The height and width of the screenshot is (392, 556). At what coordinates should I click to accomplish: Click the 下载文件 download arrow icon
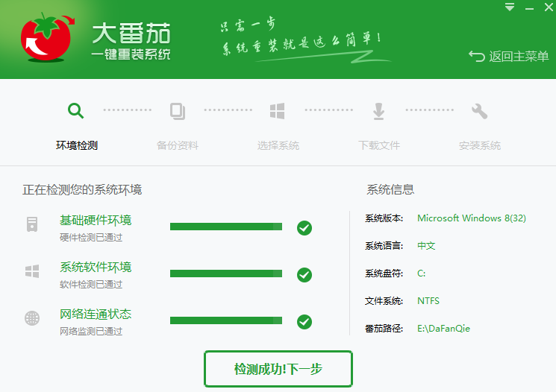tap(378, 111)
